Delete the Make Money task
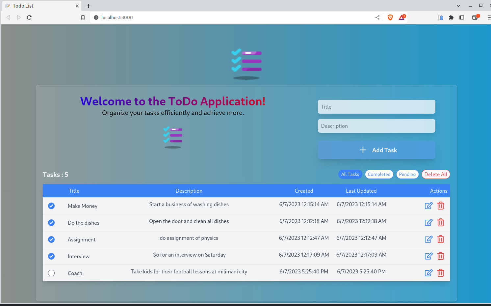 point(441,205)
